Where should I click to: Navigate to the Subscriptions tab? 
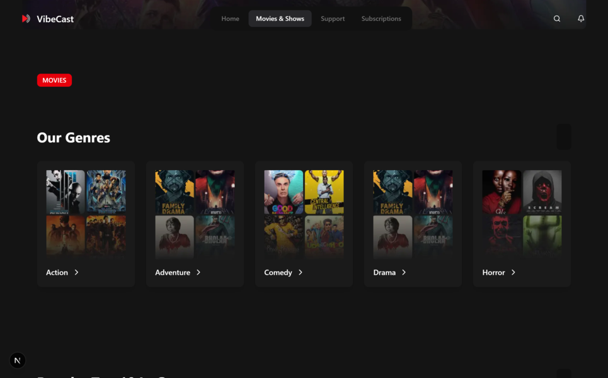pyautogui.click(x=381, y=19)
